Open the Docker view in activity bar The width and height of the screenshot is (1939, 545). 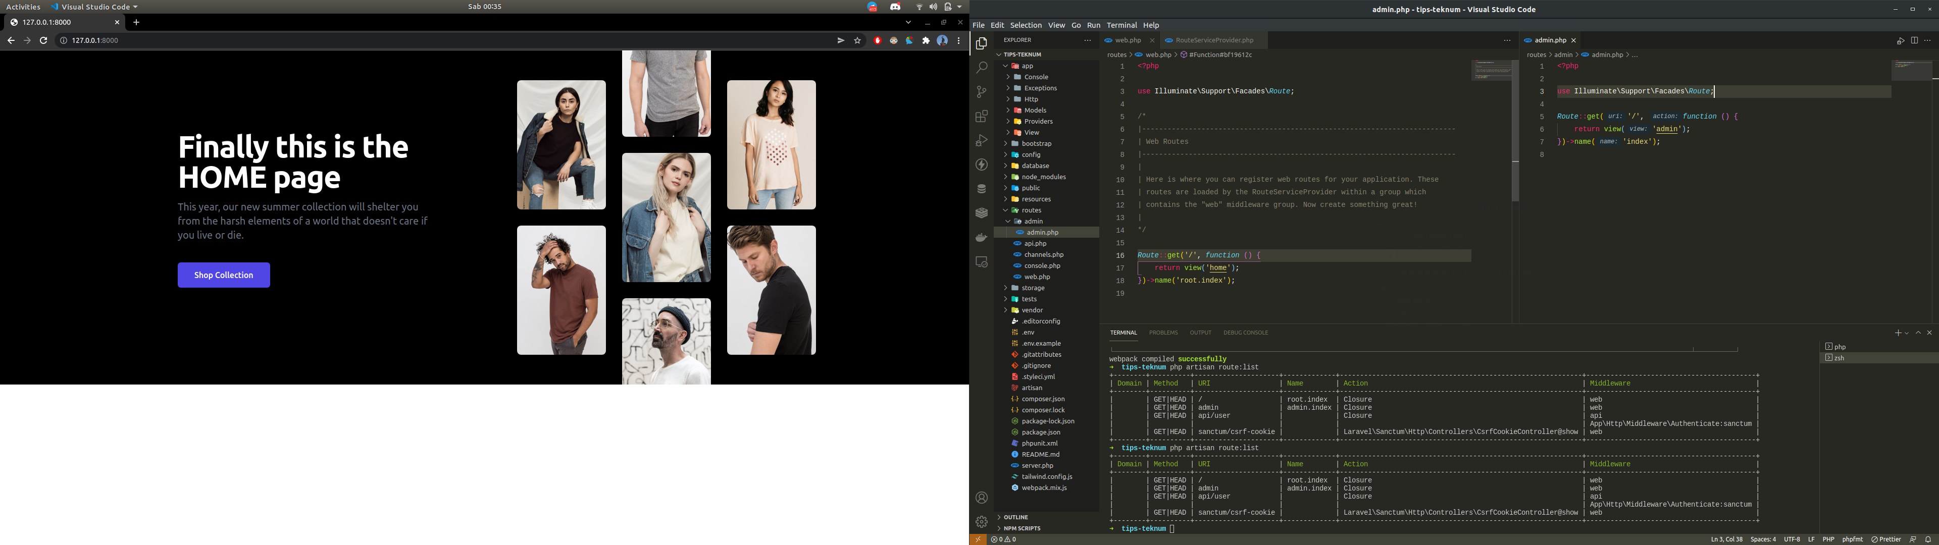pyautogui.click(x=982, y=238)
